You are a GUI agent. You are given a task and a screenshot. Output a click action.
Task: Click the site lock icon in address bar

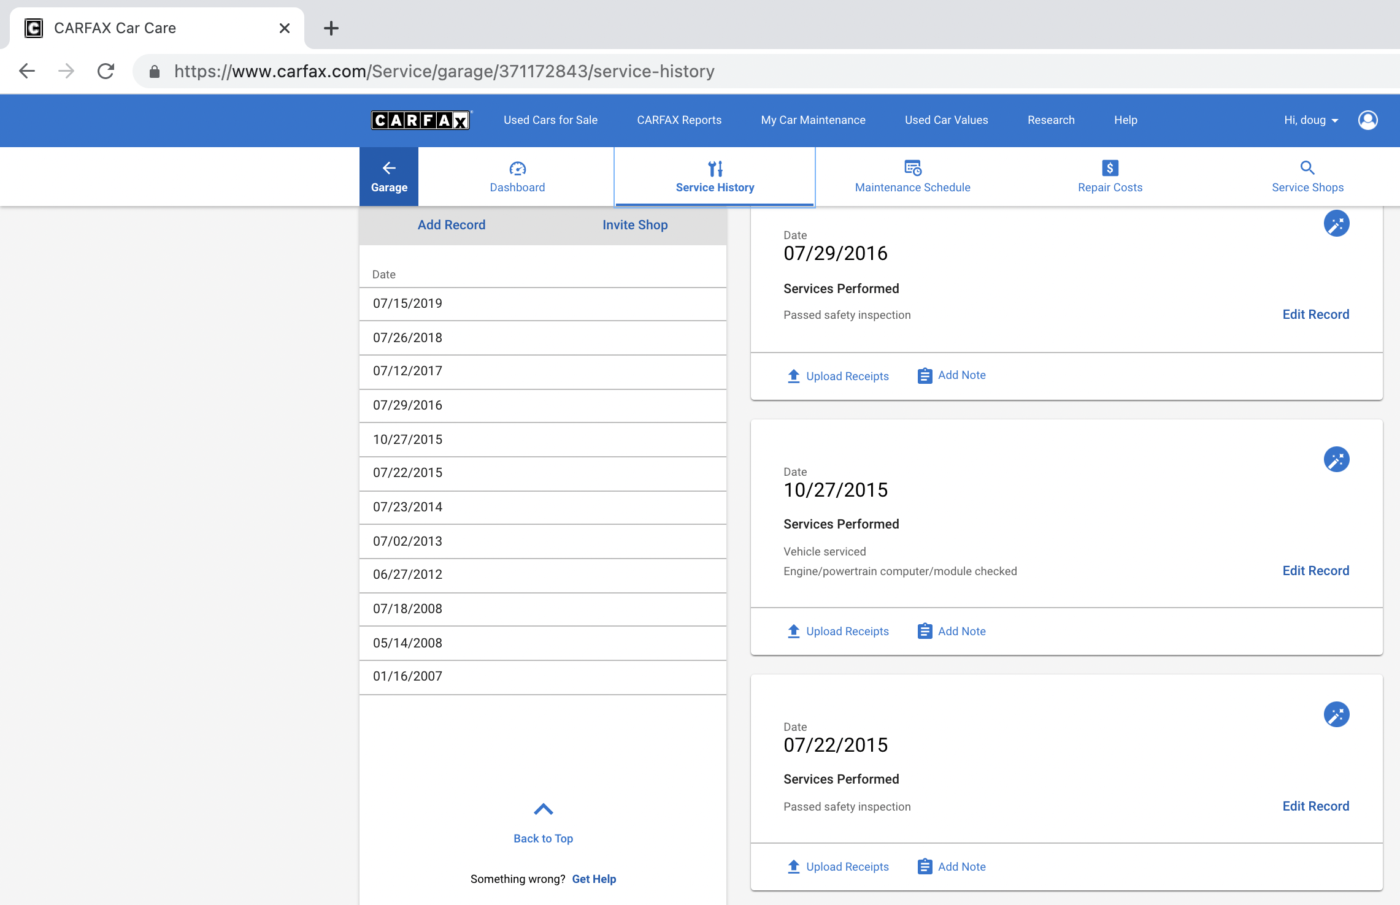point(155,72)
